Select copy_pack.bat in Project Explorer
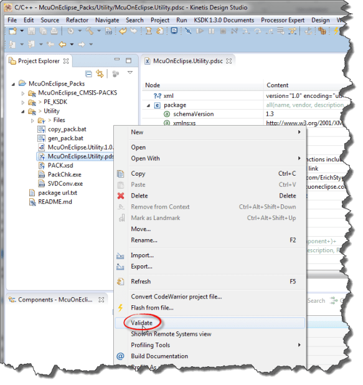This screenshot has width=363, height=385. pyautogui.click(x=67, y=129)
